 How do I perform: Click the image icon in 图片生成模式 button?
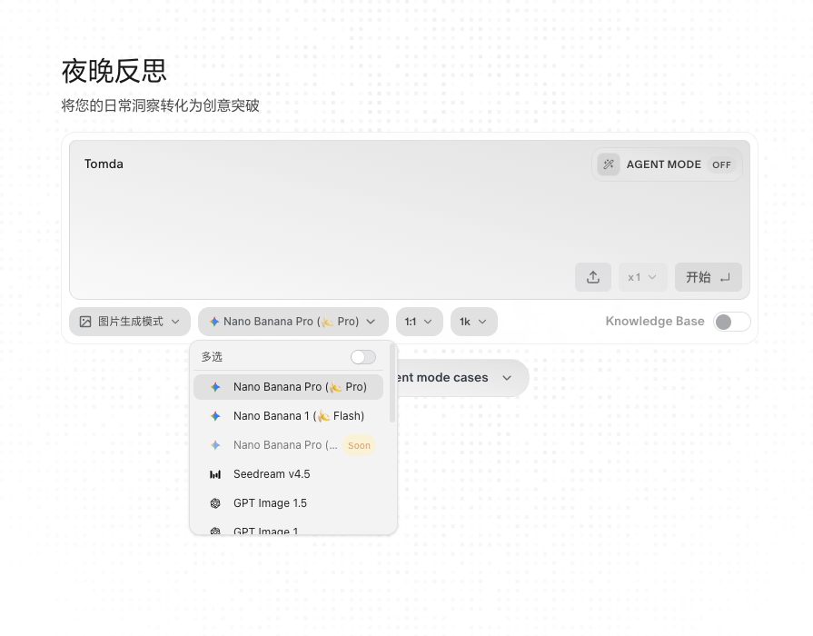85,322
